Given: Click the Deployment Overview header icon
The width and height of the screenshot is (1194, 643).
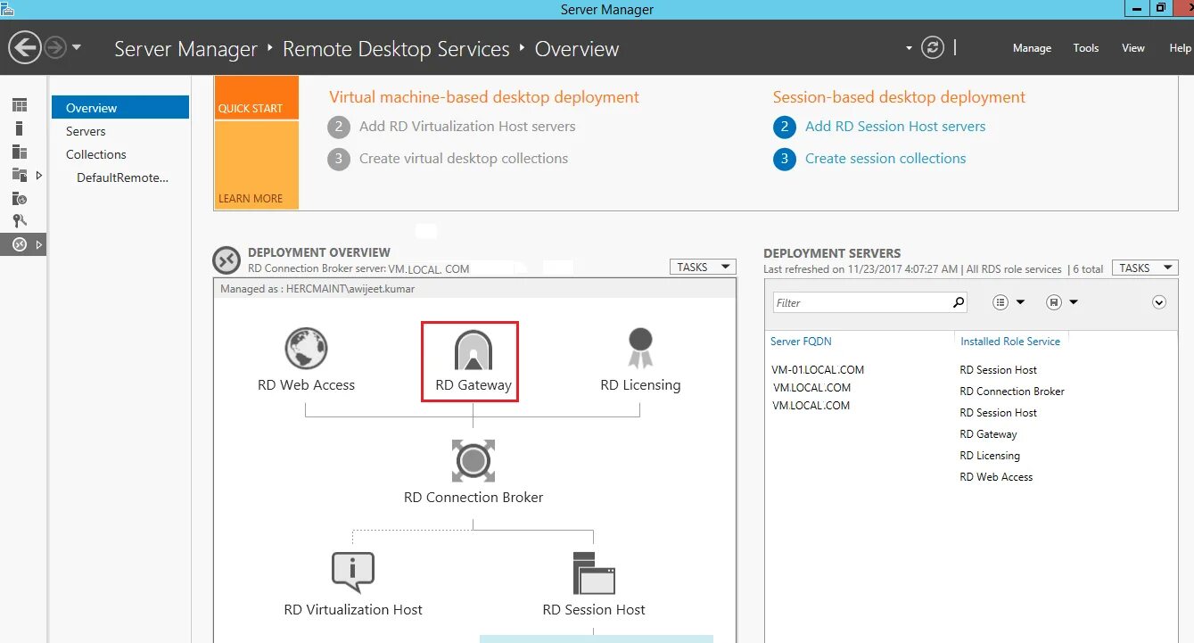Looking at the screenshot, I should point(226,260).
